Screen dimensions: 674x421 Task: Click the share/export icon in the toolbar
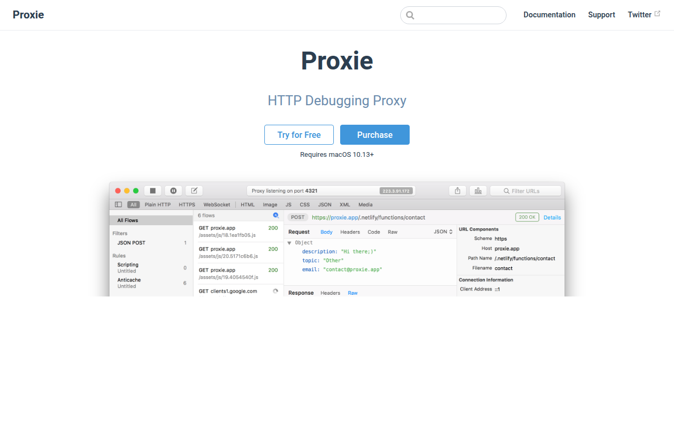click(458, 191)
